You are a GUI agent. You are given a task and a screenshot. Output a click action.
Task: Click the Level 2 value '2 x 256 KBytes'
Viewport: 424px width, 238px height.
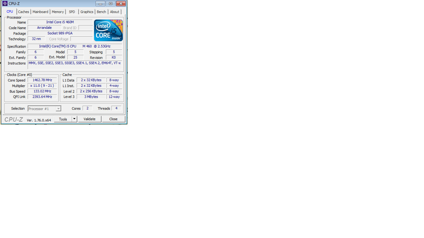(91, 91)
